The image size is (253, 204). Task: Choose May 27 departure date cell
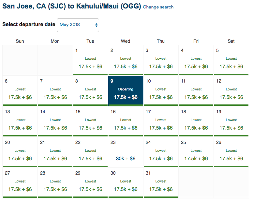click(20, 185)
